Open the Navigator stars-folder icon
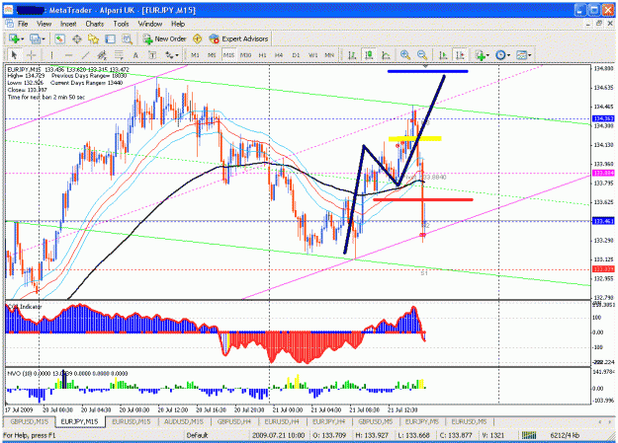The image size is (618, 443). point(93,38)
